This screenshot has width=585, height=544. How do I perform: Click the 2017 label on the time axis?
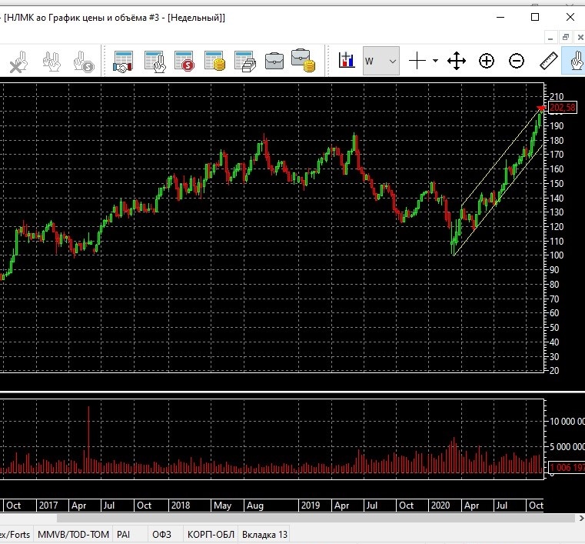tap(48, 506)
